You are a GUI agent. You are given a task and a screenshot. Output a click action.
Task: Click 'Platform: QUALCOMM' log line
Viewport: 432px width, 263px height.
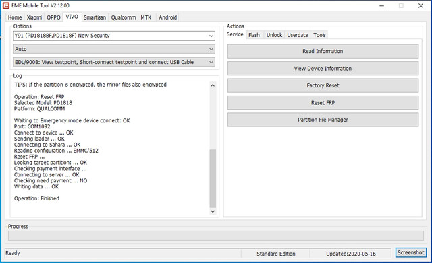point(39,109)
